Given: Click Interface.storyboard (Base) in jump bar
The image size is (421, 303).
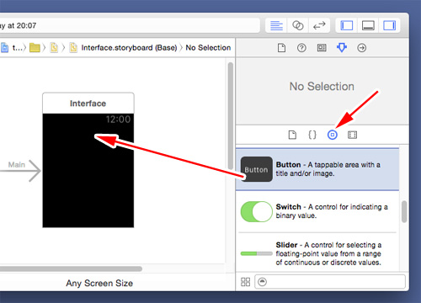Looking at the screenshot, I should click(x=129, y=48).
